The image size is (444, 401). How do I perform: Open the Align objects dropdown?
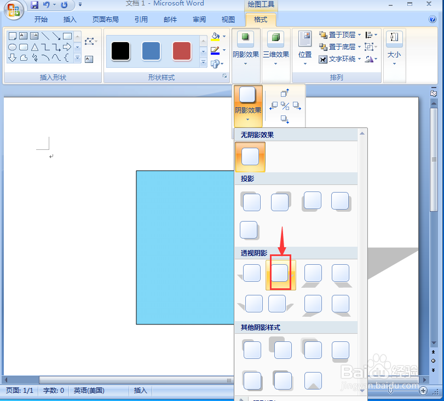pyautogui.click(x=371, y=35)
